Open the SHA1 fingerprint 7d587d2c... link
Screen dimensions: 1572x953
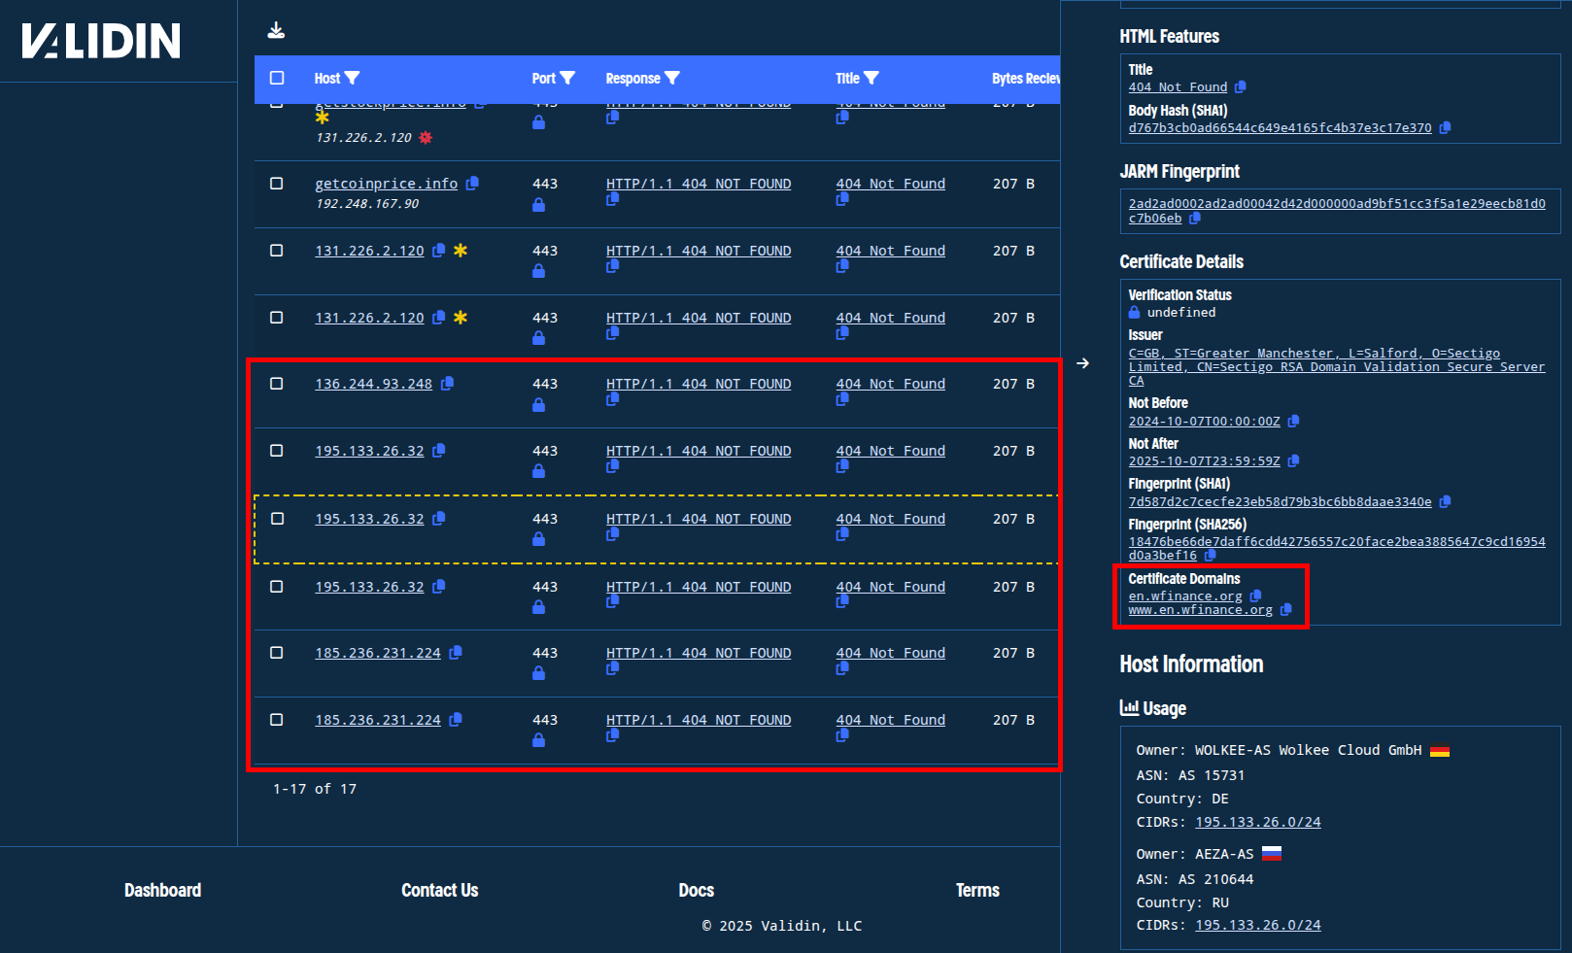[x=1280, y=501]
